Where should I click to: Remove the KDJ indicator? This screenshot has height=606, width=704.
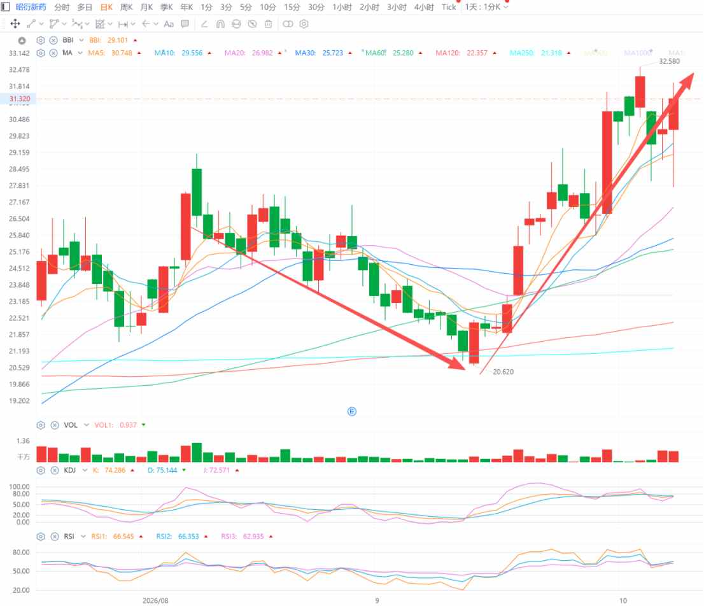coord(54,470)
